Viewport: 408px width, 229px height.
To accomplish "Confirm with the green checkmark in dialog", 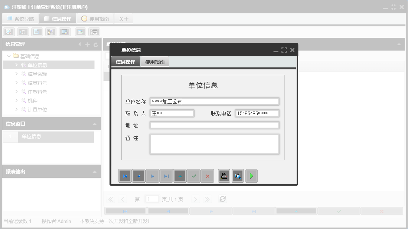I will pyautogui.click(x=194, y=176).
